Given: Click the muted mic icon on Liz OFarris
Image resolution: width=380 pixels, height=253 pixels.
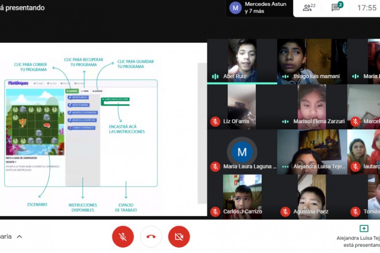Looking at the screenshot, I should tap(215, 121).
